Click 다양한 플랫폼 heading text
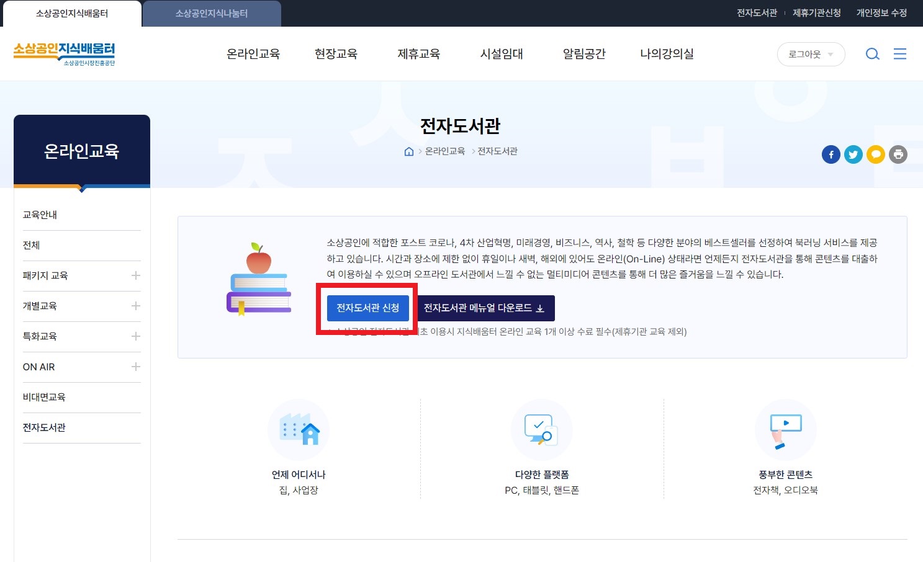This screenshot has height=562, width=923. [x=542, y=475]
